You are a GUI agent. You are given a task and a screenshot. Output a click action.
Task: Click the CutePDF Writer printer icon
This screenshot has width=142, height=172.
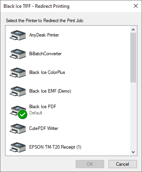[x=18, y=128]
